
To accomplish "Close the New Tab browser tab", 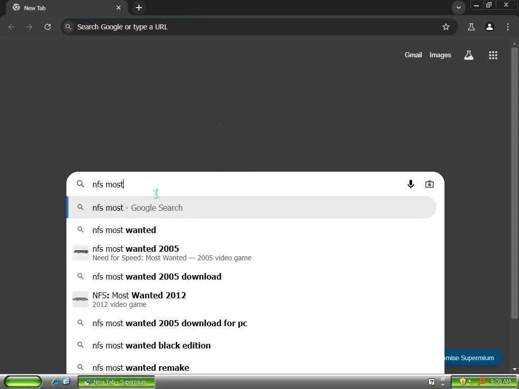I will (119, 8).
